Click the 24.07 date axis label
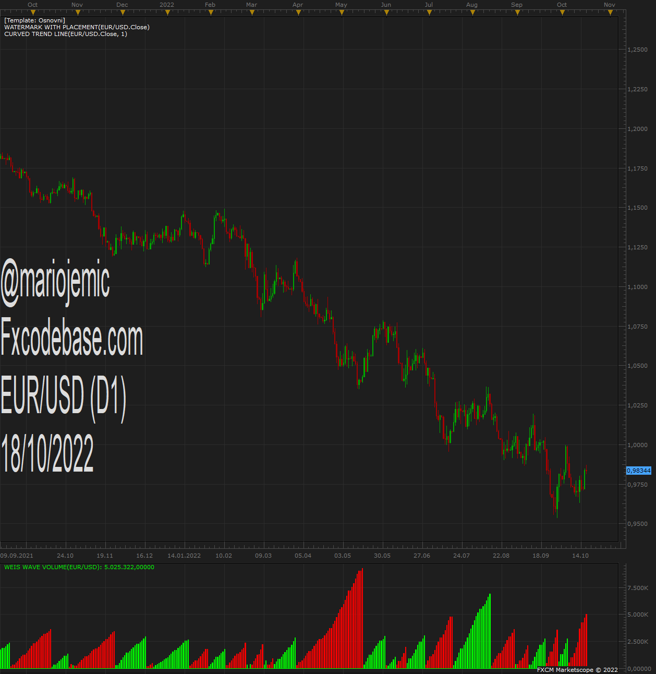The image size is (656, 674). (x=461, y=556)
